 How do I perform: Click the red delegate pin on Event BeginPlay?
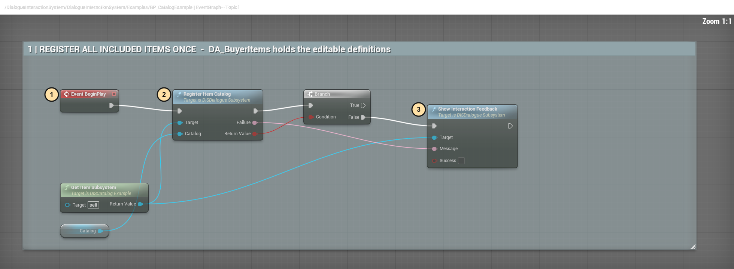point(114,94)
